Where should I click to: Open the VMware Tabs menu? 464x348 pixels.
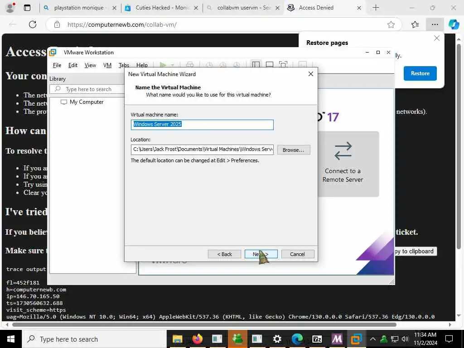point(124,65)
